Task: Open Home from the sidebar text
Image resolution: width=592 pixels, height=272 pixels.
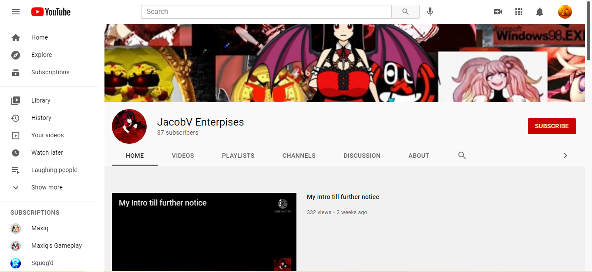Action: pyautogui.click(x=40, y=37)
